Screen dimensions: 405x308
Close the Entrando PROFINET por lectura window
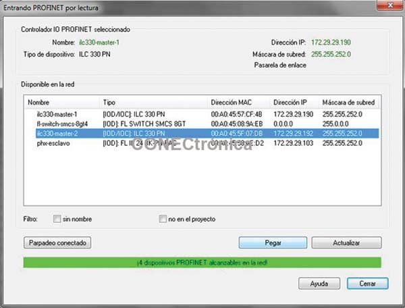coord(387,6)
